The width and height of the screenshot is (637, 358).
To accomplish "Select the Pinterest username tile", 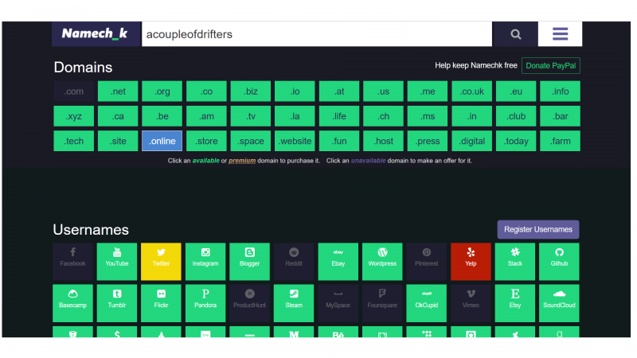I will [427, 262].
